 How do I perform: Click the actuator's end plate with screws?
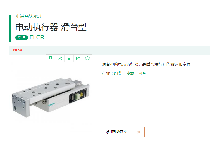pyautogui.click(x=20, y=106)
